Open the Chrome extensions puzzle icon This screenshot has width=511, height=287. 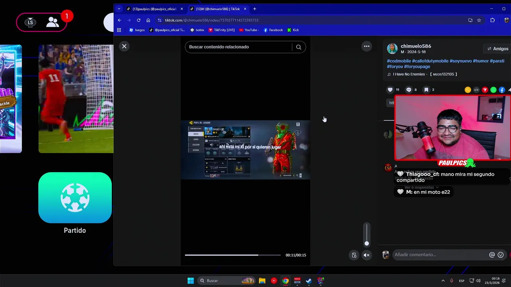coord(492,20)
